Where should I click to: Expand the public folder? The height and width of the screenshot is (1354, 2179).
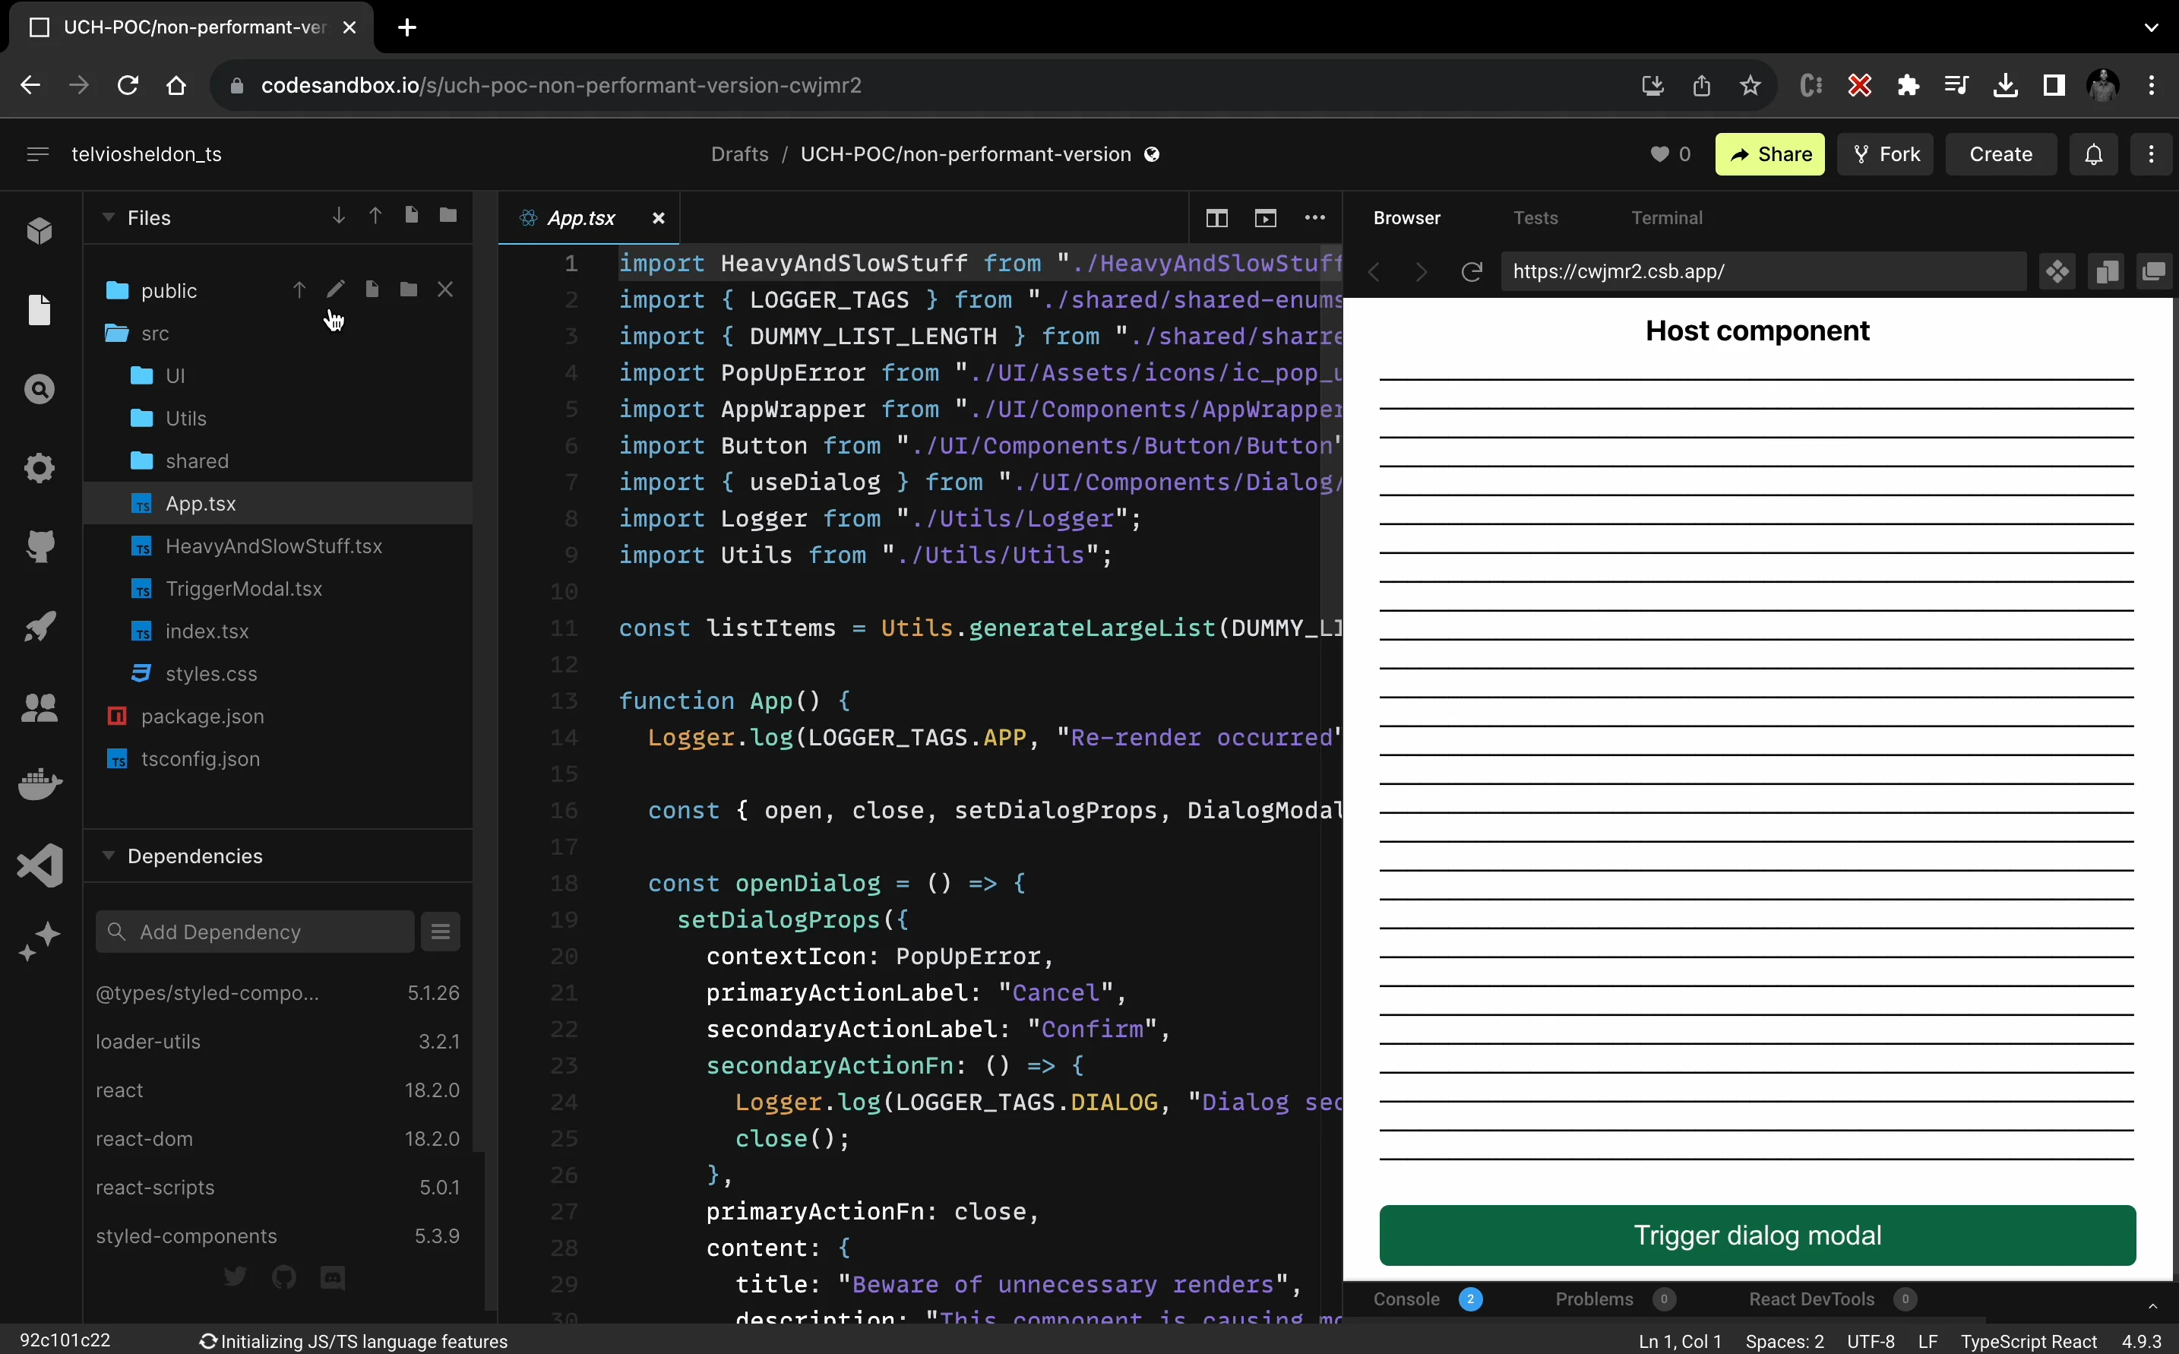(x=117, y=290)
